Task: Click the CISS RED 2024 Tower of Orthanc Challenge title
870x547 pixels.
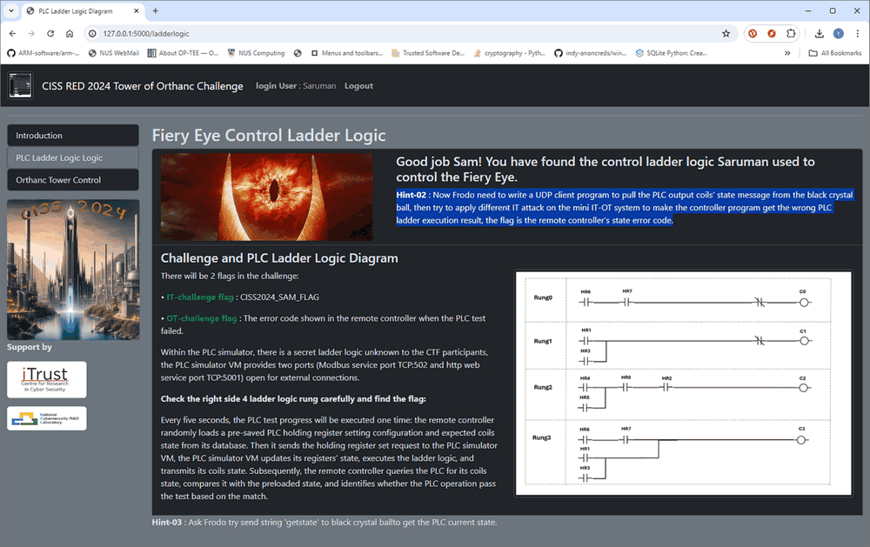Action: coord(143,86)
